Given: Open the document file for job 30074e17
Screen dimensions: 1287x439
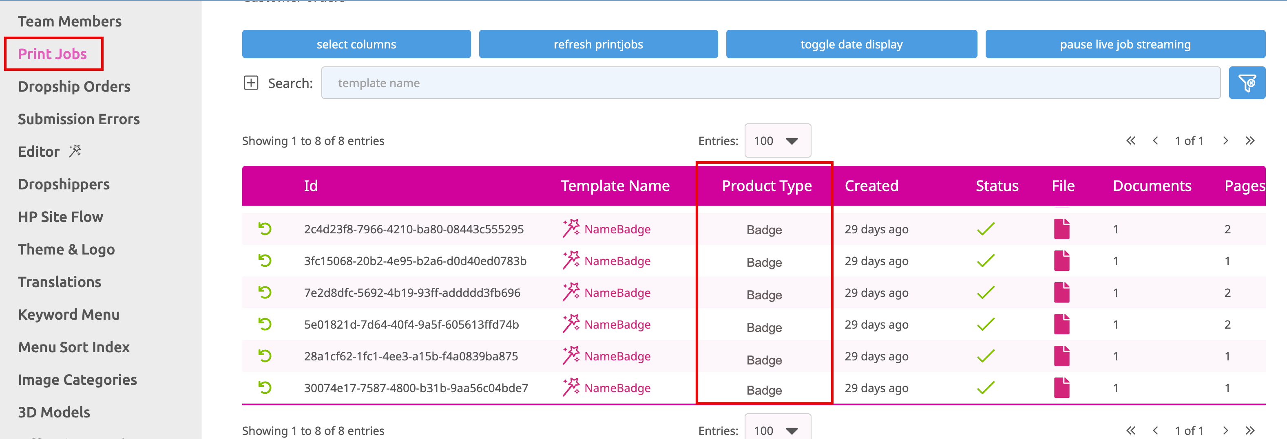Looking at the screenshot, I should pos(1061,388).
